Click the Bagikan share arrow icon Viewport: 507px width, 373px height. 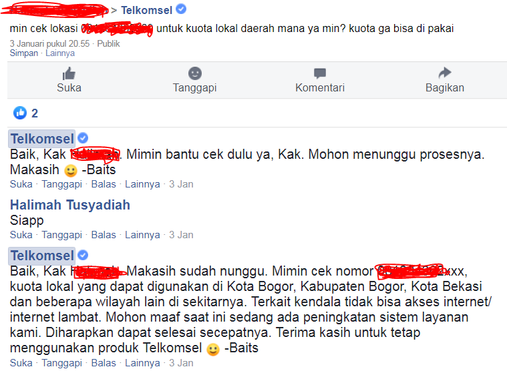point(445,73)
